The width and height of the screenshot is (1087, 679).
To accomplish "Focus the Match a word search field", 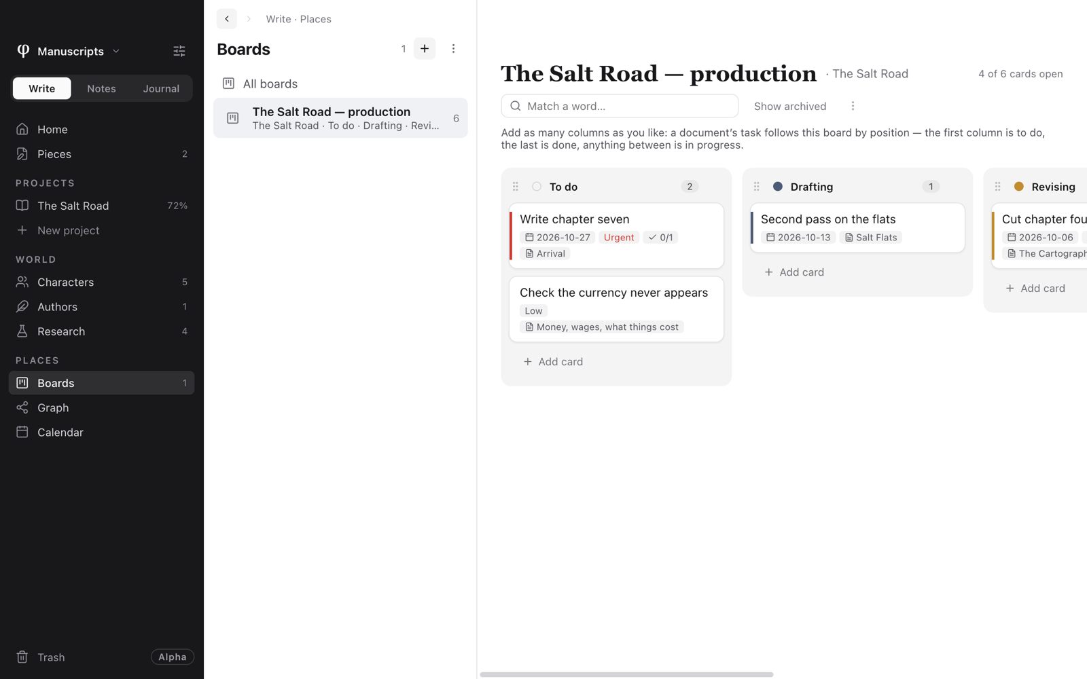I will [x=620, y=106].
